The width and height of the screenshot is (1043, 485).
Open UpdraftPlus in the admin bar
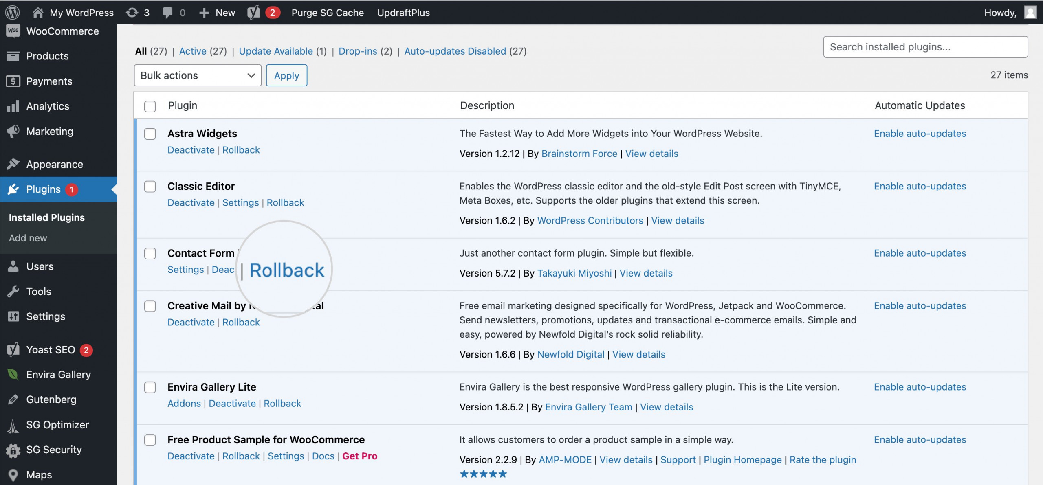click(x=403, y=13)
